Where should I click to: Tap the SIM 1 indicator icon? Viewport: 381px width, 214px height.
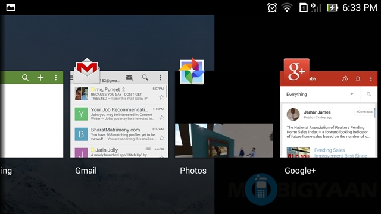303,8
